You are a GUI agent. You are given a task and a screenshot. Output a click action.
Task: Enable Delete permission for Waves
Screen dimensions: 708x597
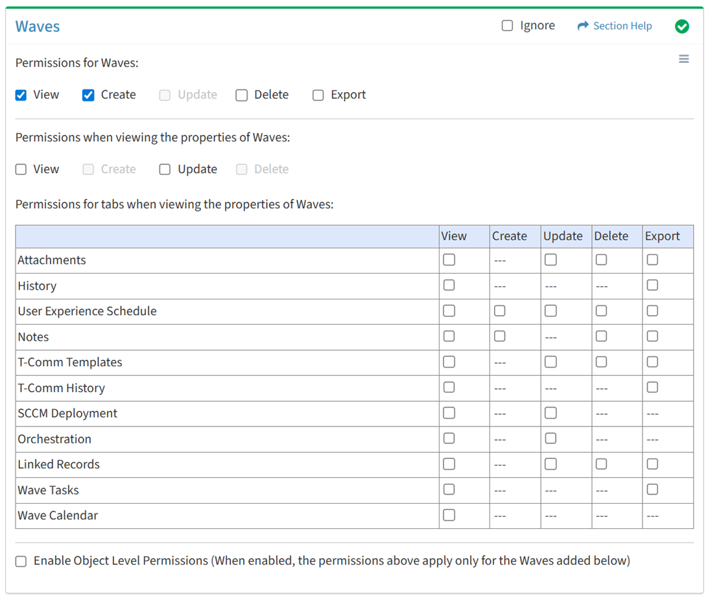[x=242, y=95]
